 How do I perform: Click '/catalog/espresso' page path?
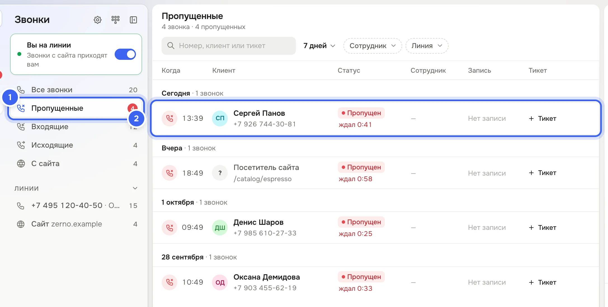[263, 179]
